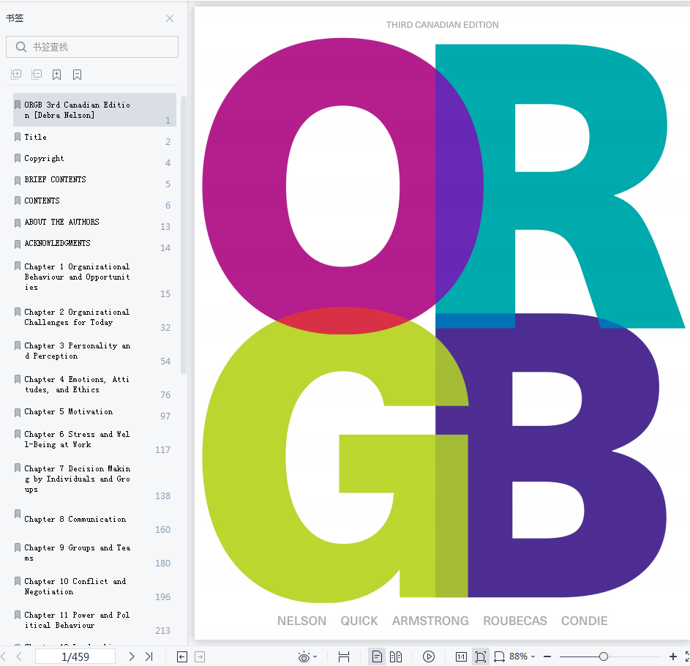Click the author name 'QUICK' on the cover
The width and height of the screenshot is (690, 666).
[x=359, y=621]
